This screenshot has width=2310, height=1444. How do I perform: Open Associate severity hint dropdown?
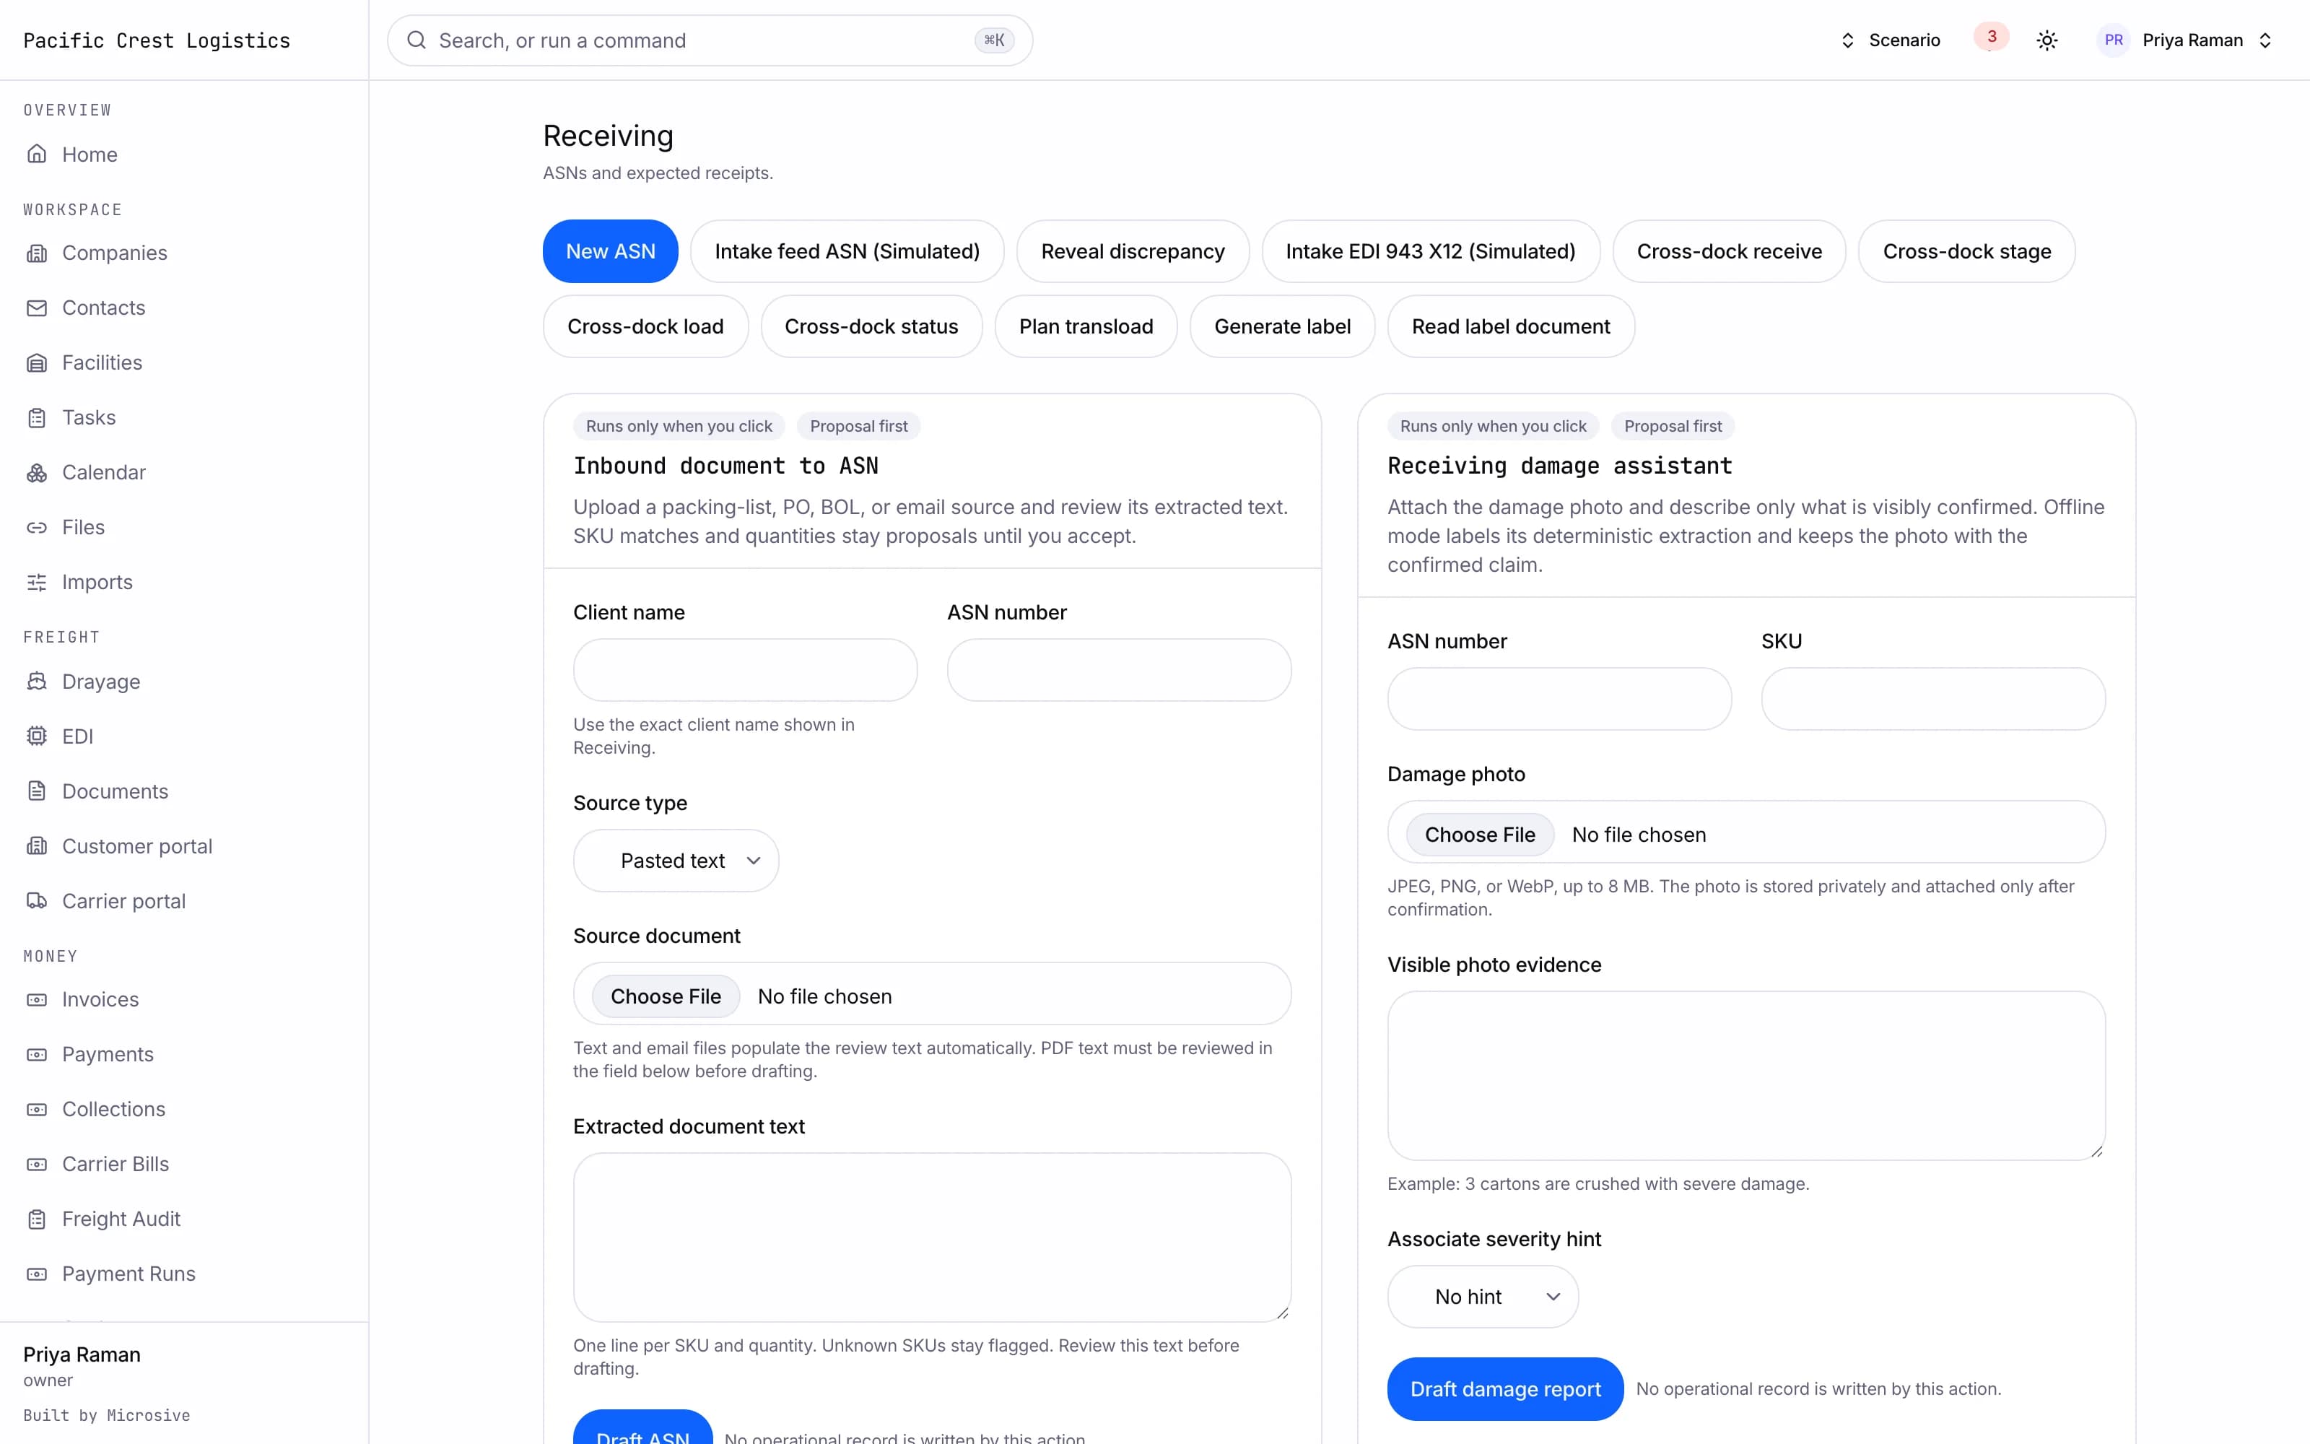[x=1483, y=1296]
